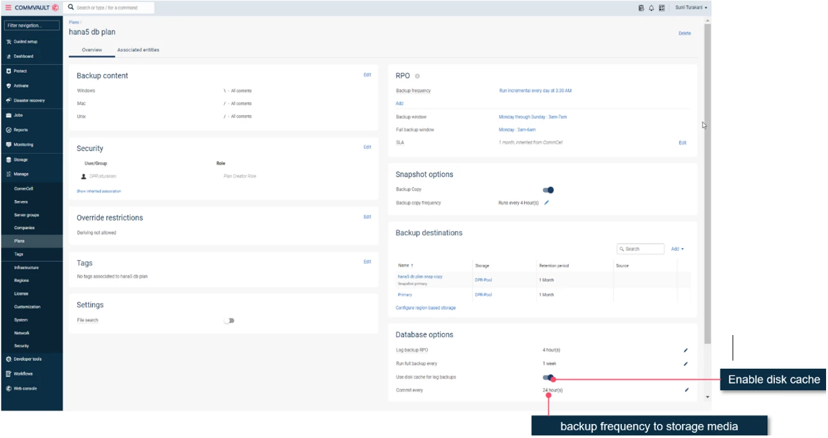Open the jobs/calendar icon in the top-right header

pyautogui.click(x=642, y=8)
